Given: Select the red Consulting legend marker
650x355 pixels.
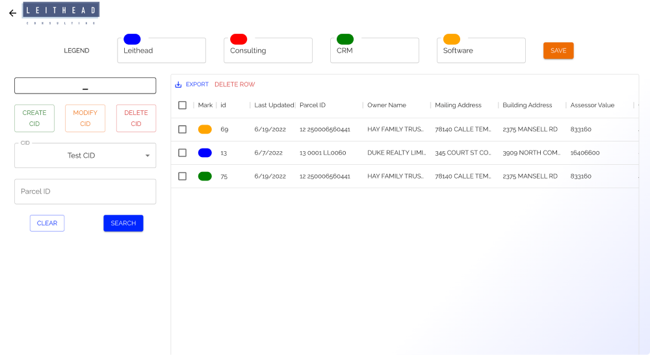Looking at the screenshot, I should [x=239, y=40].
